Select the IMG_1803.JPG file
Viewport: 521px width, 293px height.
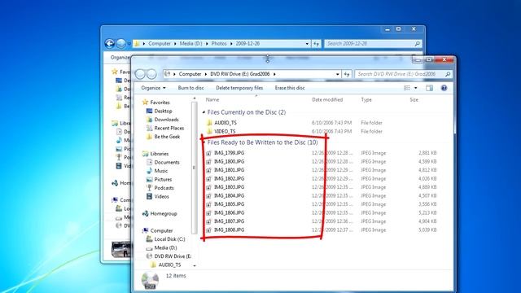229,187
